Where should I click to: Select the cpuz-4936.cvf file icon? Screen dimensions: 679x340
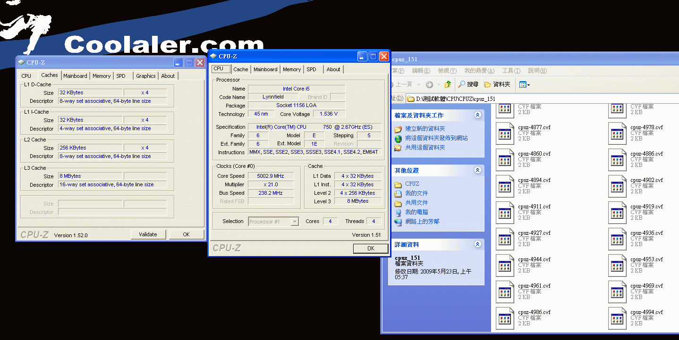click(617, 239)
